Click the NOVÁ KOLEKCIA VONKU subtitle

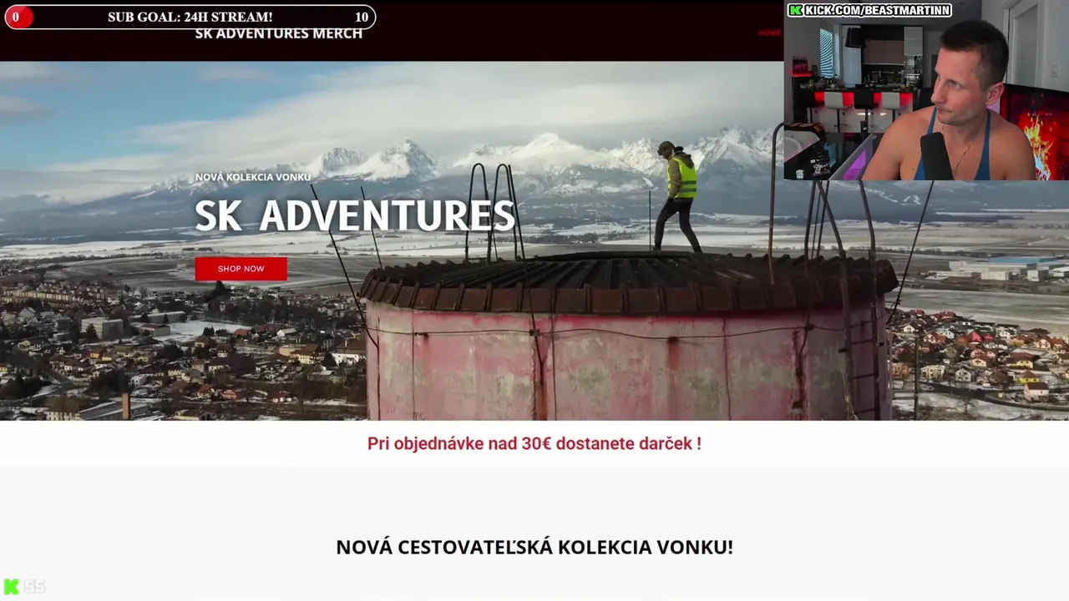253,177
